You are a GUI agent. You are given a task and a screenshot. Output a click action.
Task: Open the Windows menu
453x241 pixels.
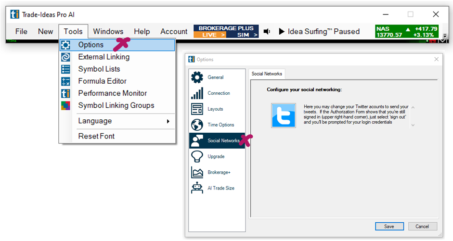[x=108, y=31]
